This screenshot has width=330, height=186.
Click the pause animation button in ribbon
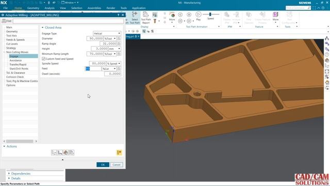[x=189, y=14]
